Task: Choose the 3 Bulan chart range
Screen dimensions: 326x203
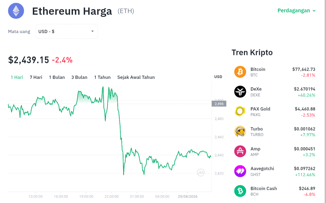Action: (79, 77)
